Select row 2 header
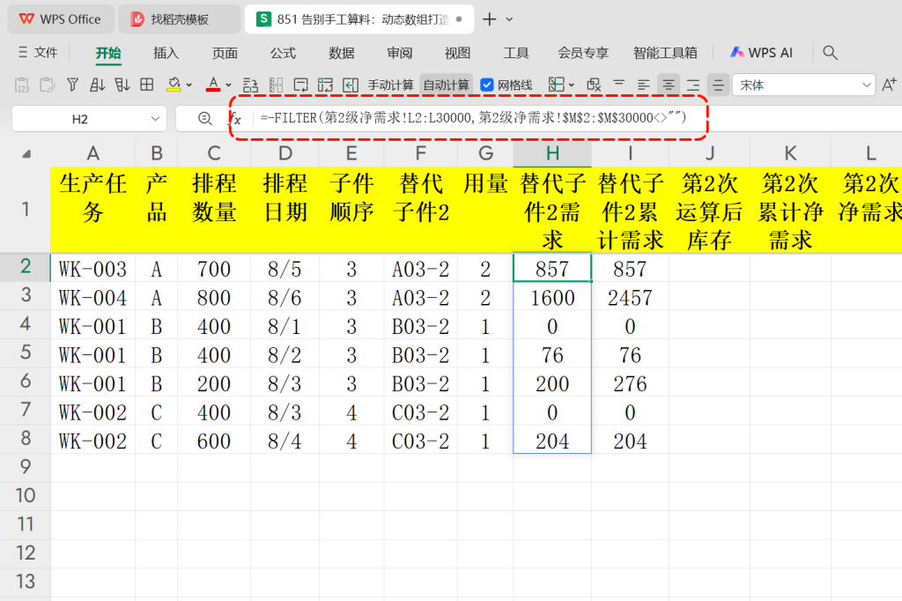Screen dimensions: 902x601 26,266
